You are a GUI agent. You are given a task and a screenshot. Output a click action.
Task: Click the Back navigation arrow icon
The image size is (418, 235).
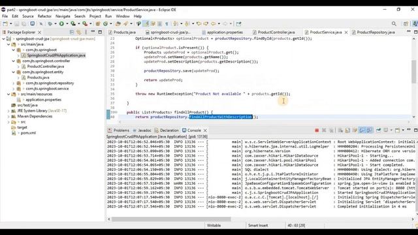point(214,23)
